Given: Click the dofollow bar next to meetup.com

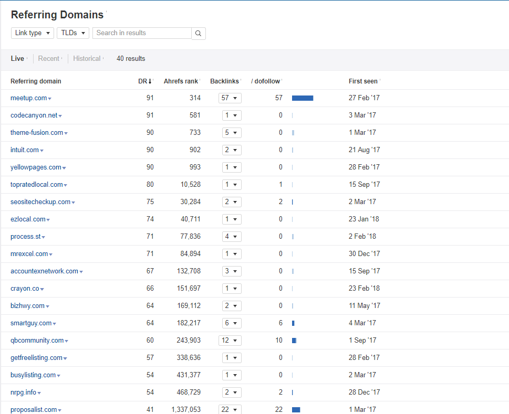Looking at the screenshot, I should coord(303,98).
